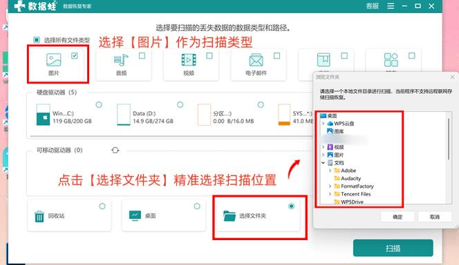Click the 文档 documents icon in tree

pos(330,163)
